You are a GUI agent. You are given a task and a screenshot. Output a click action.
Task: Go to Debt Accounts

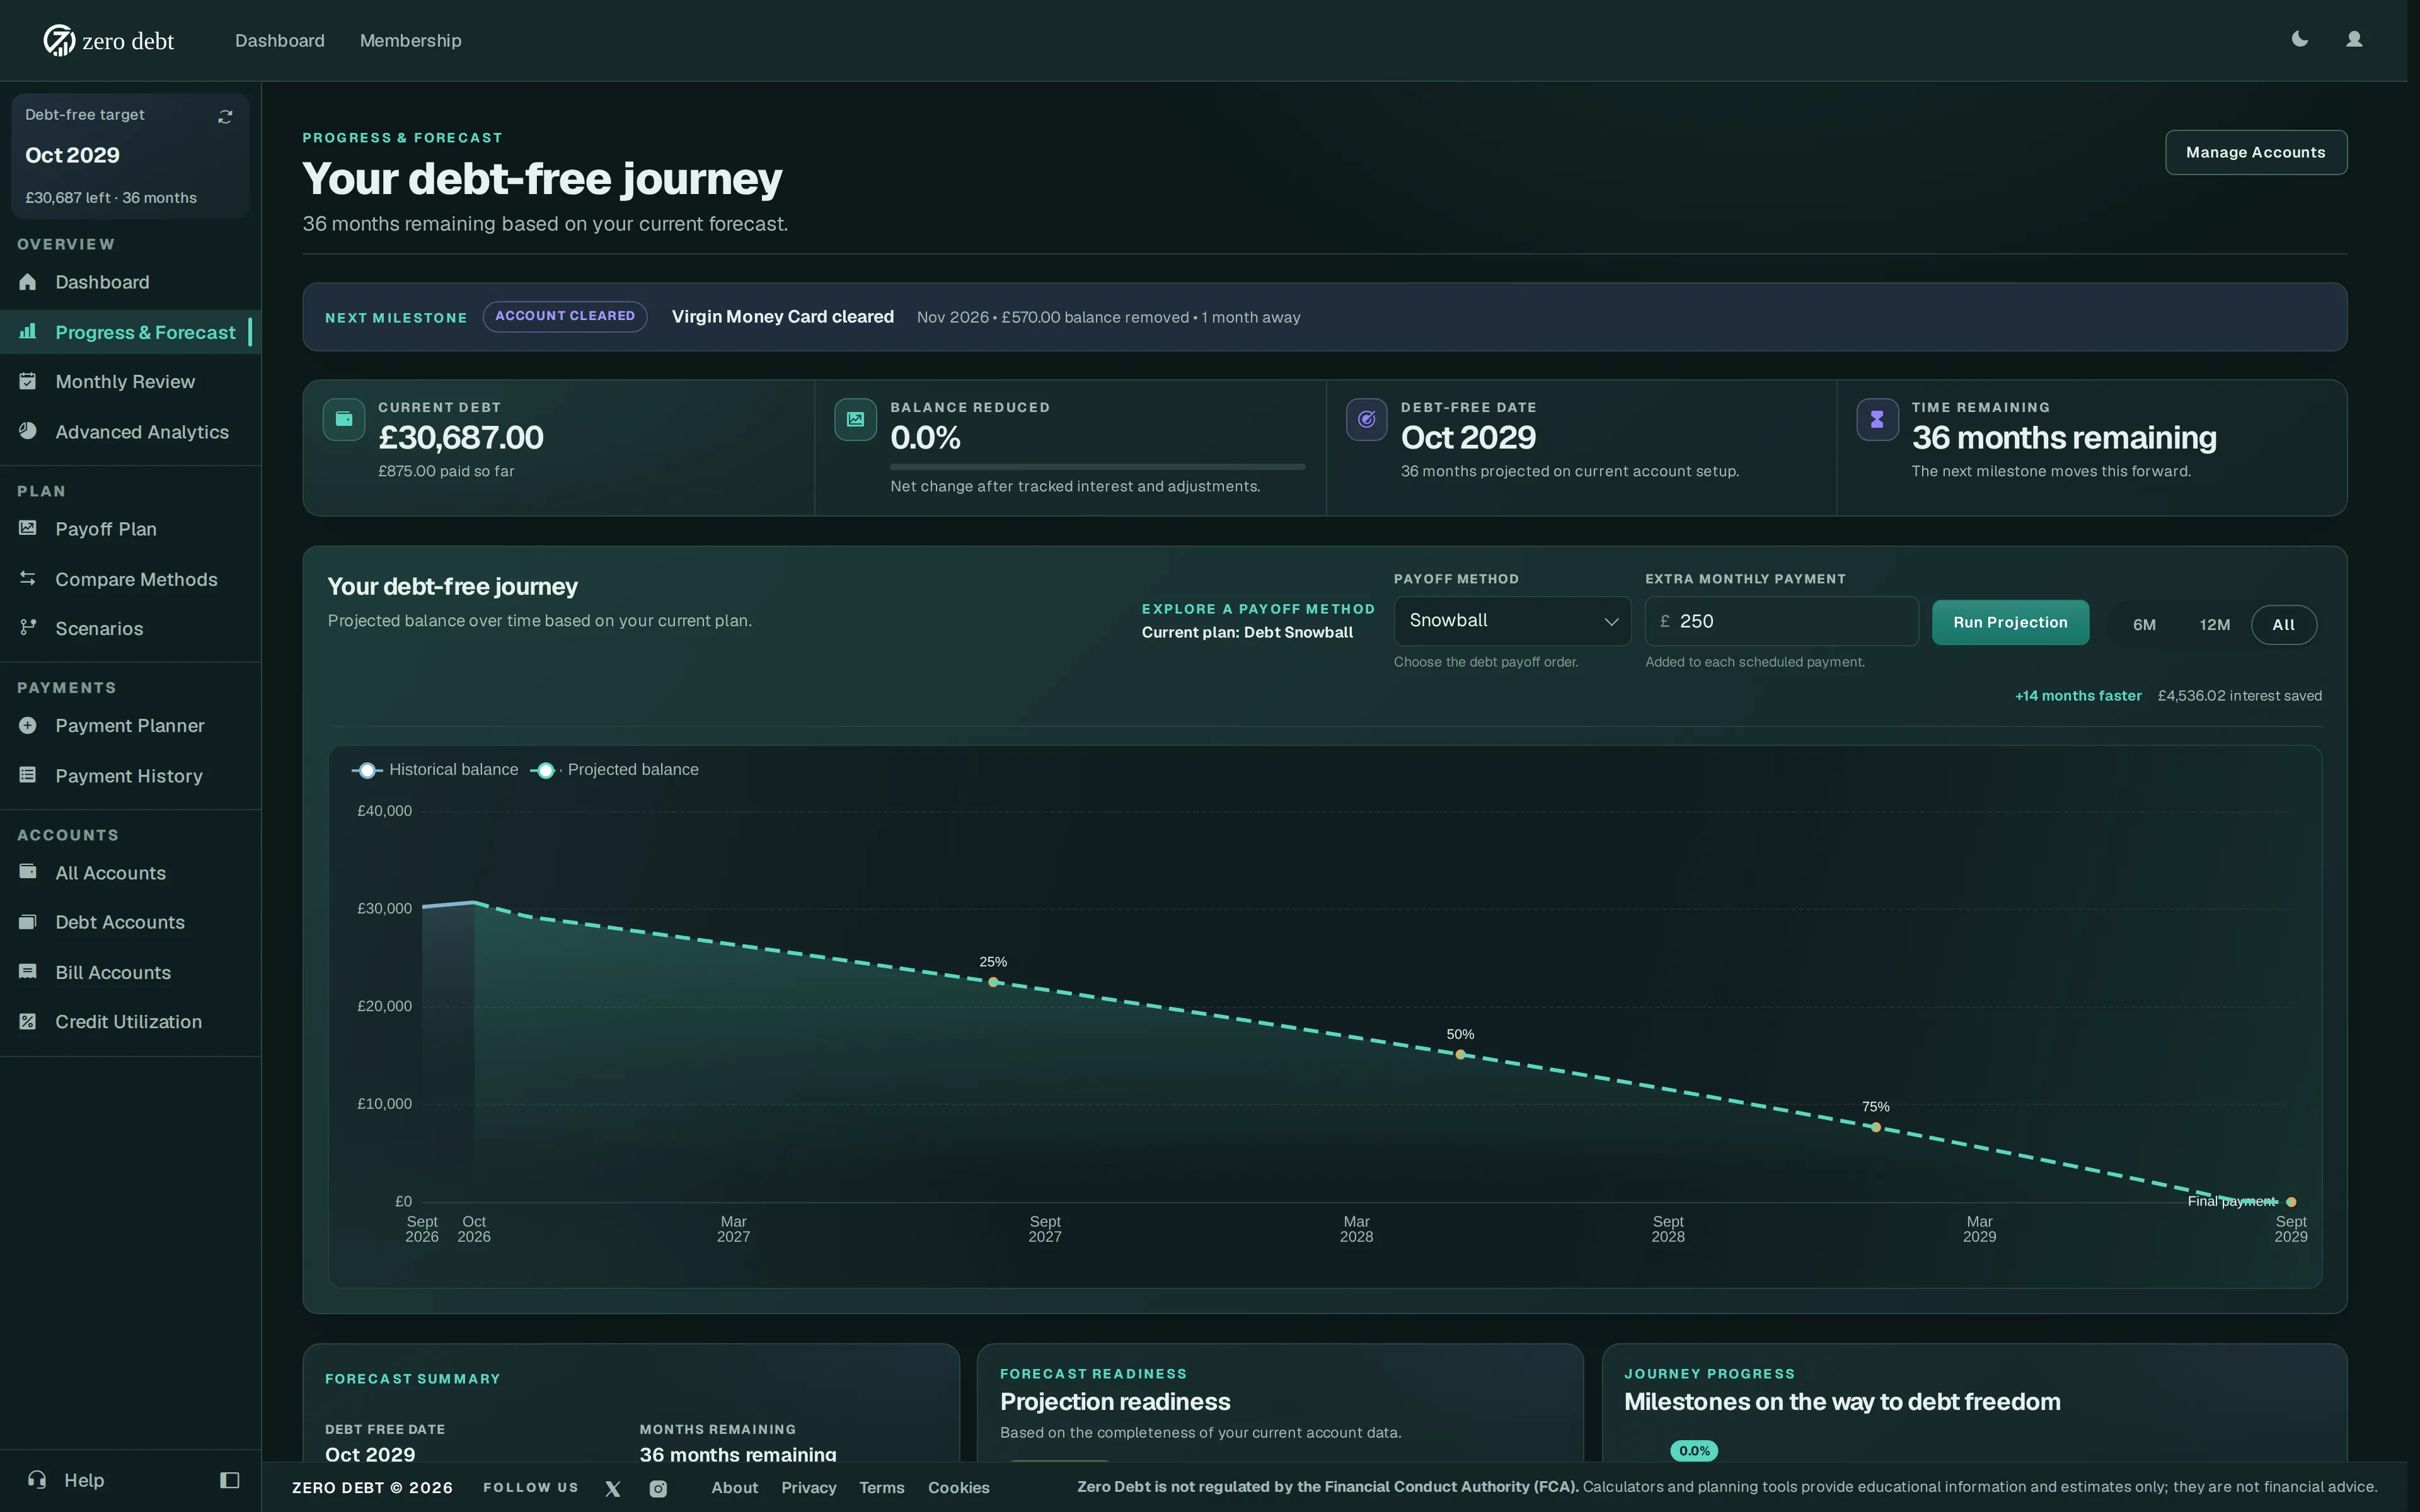[130, 922]
